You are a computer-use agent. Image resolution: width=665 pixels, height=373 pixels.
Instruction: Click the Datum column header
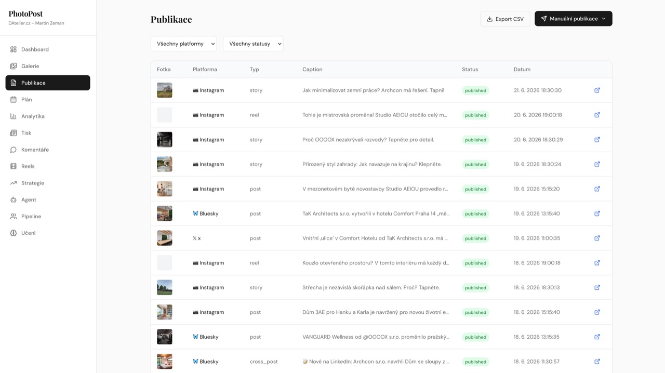(x=522, y=69)
